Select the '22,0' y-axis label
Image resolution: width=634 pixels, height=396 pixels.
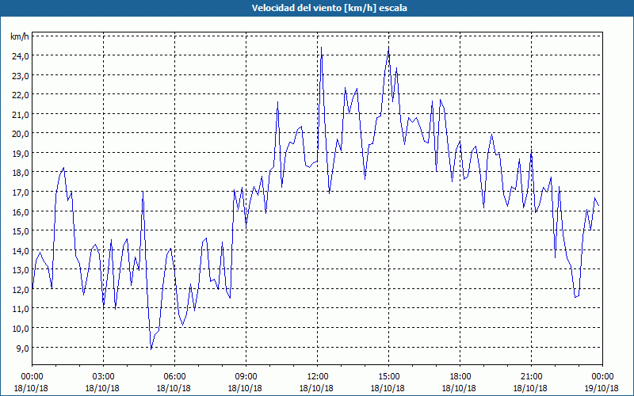click(x=21, y=95)
